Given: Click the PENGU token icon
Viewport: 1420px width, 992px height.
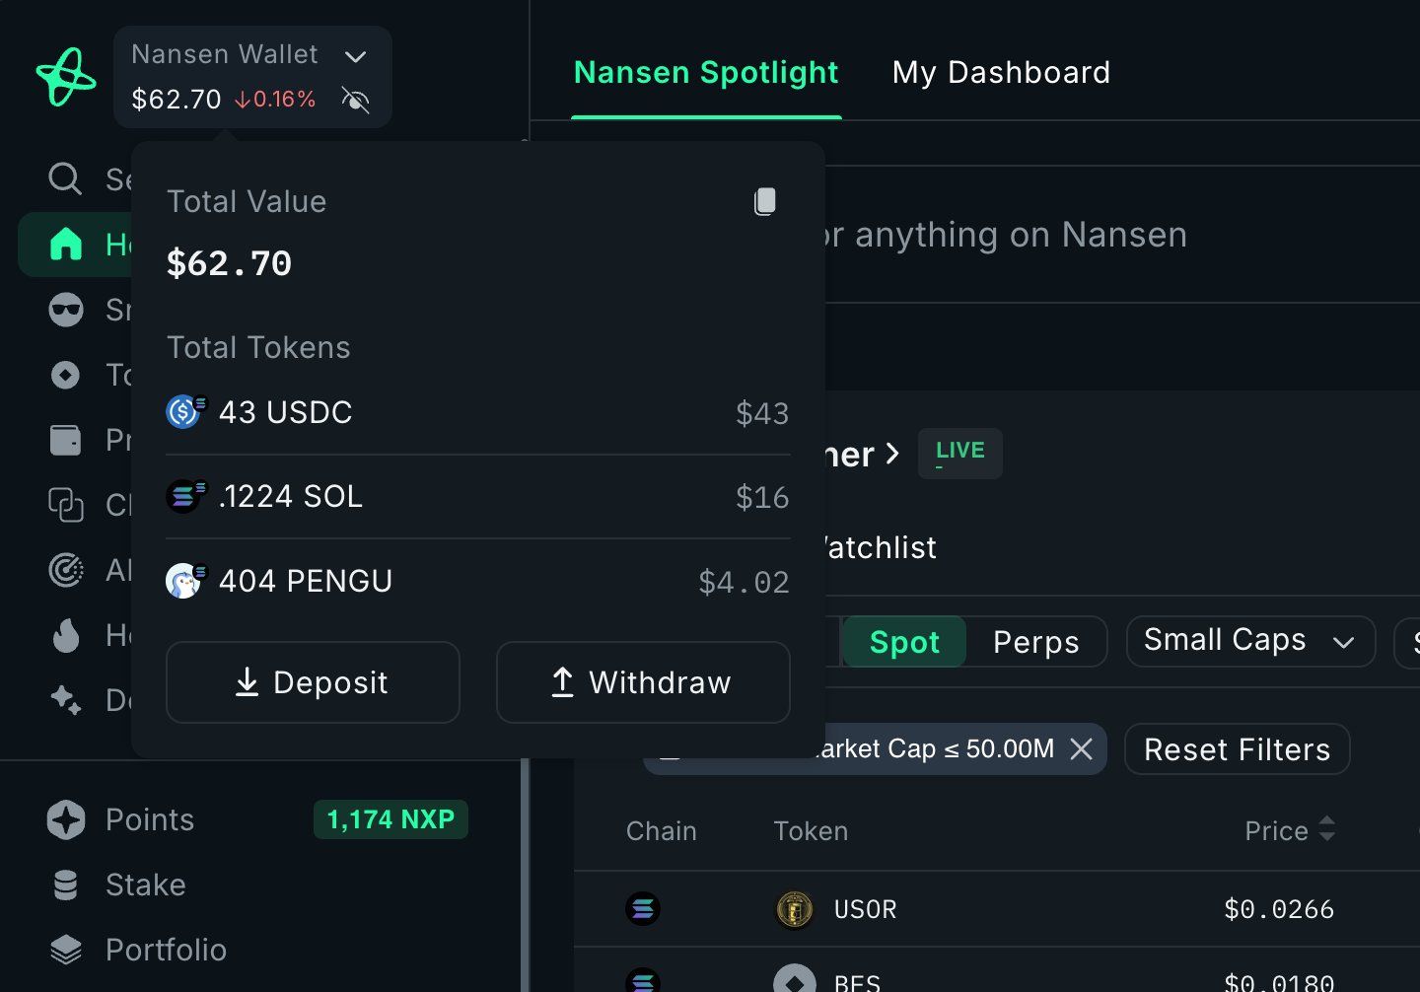Looking at the screenshot, I should click(184, 581).
